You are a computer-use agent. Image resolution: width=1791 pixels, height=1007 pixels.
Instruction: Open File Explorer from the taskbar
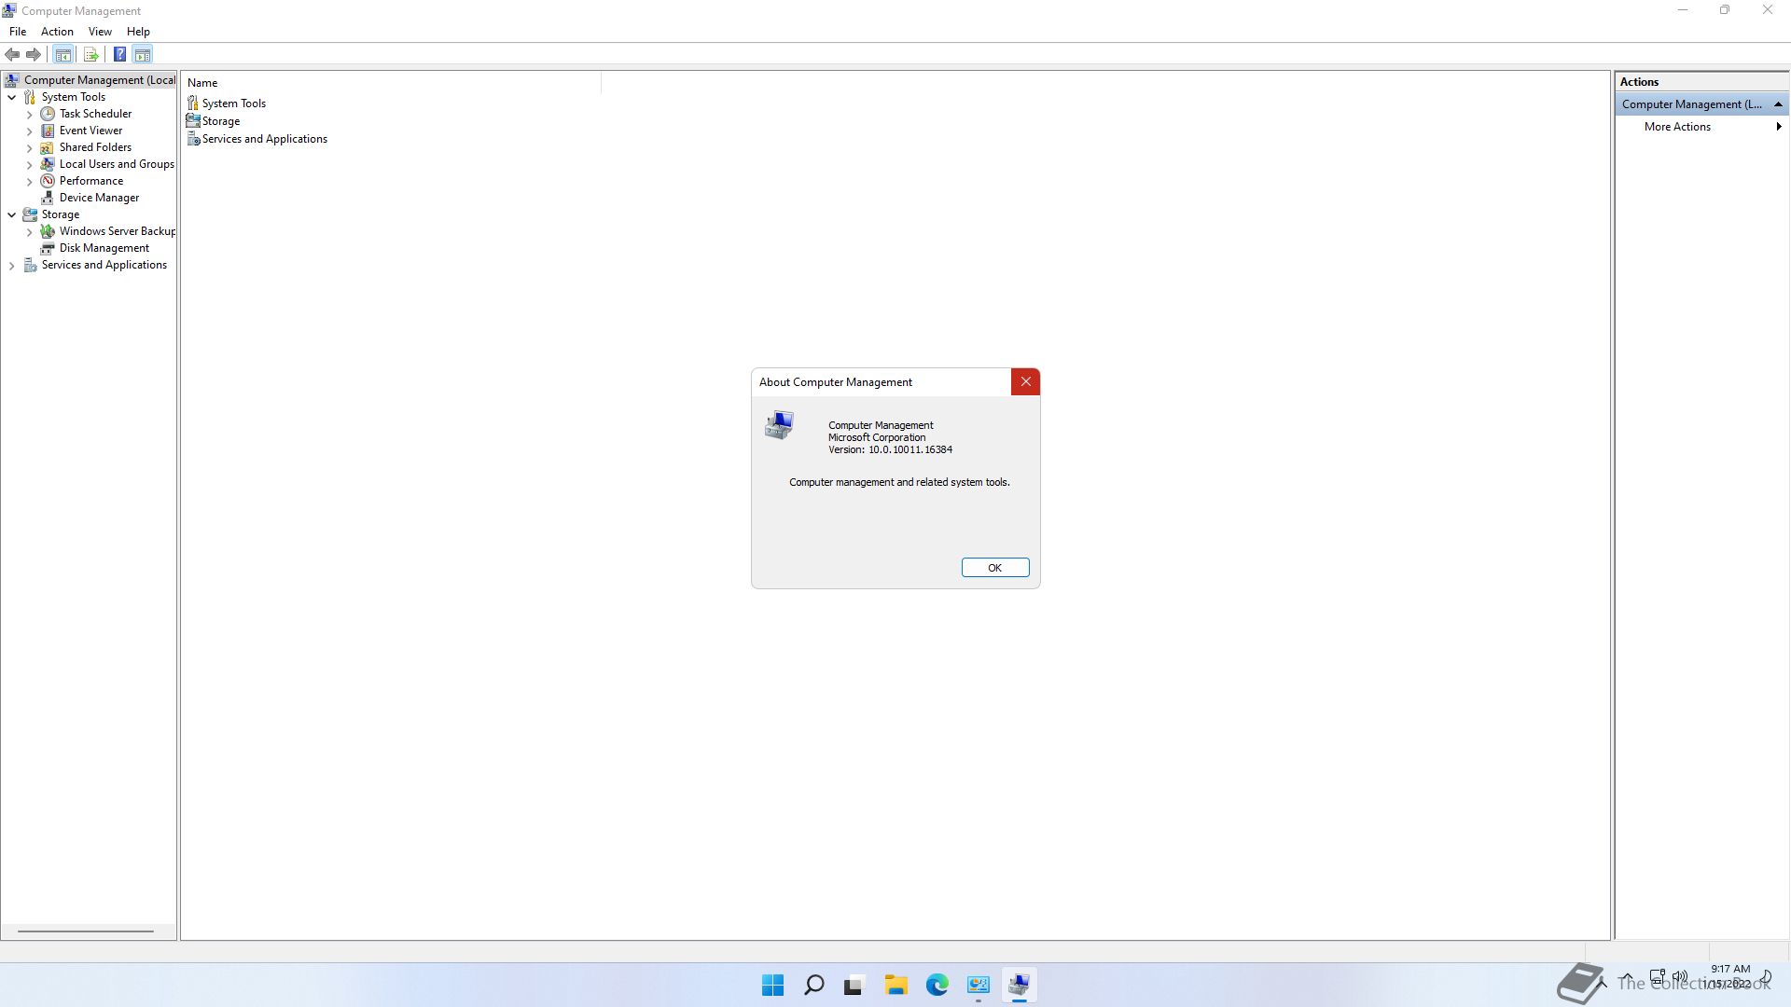pos(895,985)
